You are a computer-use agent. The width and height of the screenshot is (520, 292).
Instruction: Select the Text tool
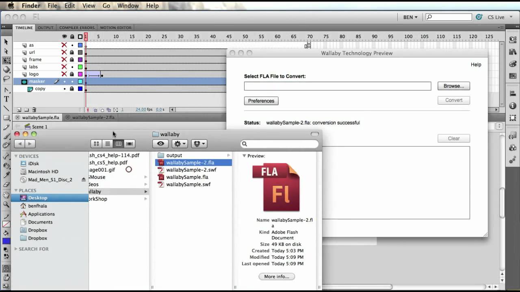click(x=6, y=99)
